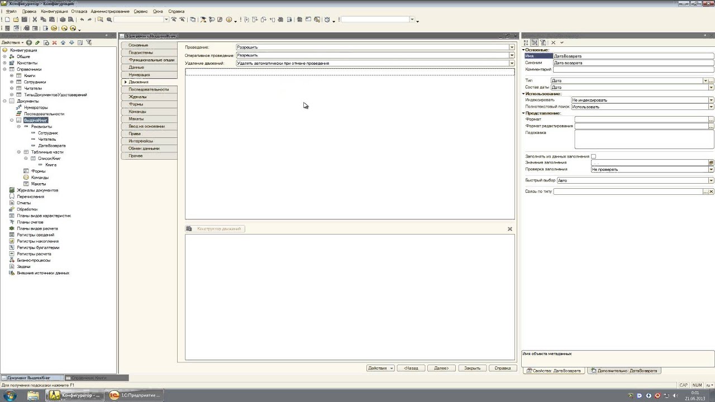Click the Redo arrow toolbar icon
Viewport: 715px width, 402px height.
coord(89,20)
